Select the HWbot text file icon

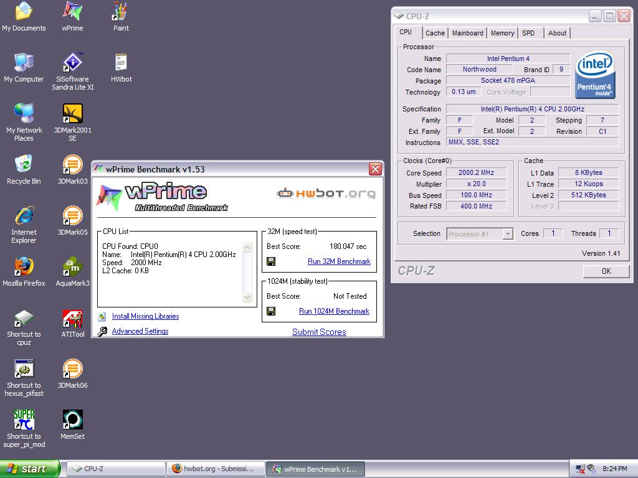[x=121, y=67]
